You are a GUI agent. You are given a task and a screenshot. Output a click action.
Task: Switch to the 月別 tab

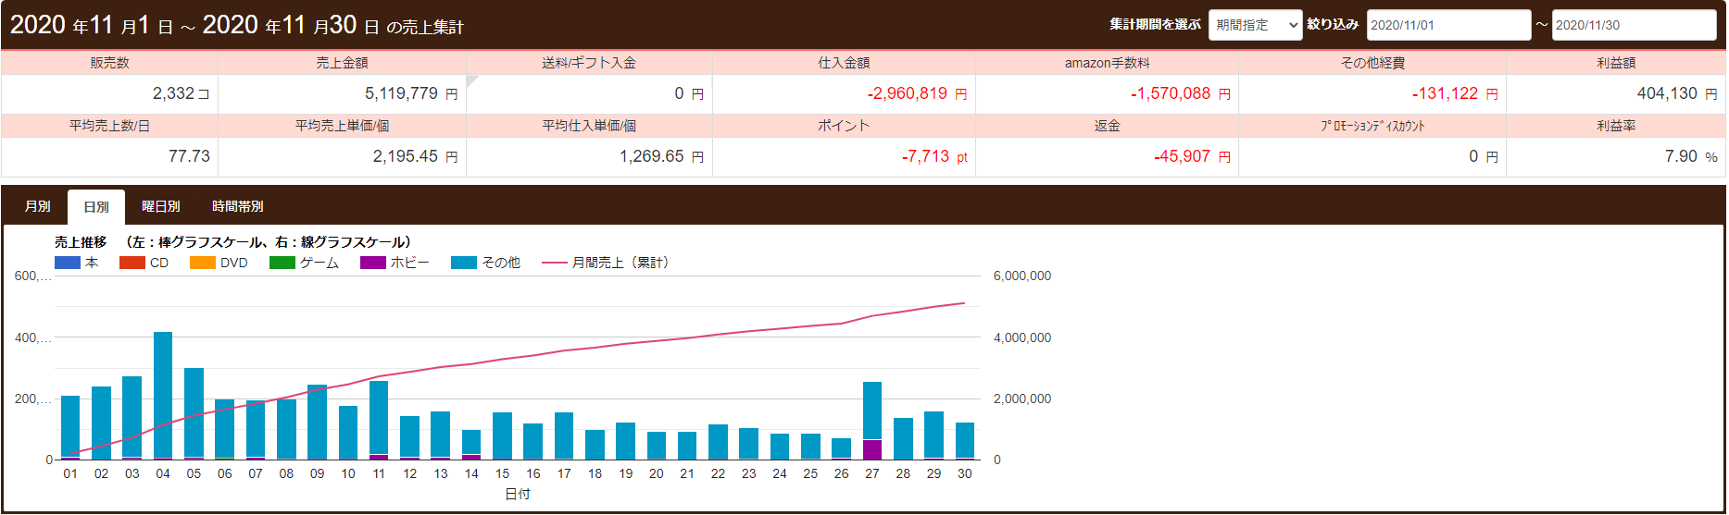coord(38,206)
